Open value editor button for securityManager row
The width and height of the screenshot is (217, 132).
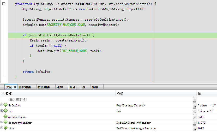pos(195,122)
